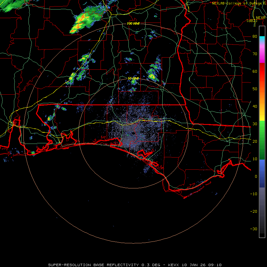
Task: Click the [dBZ] unit label above the scale
Action: (x=252, y=20)
